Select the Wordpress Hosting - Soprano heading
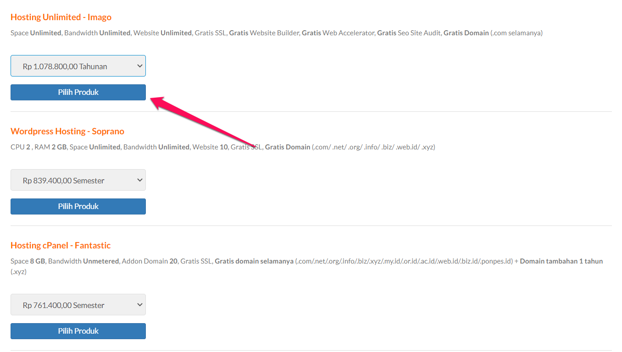Viewport: 622px width, 352px height. (x=67, y=132)
